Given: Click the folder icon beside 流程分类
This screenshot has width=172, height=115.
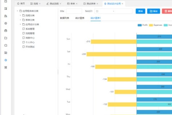Looking at the screenshot, I should point(24,16).
